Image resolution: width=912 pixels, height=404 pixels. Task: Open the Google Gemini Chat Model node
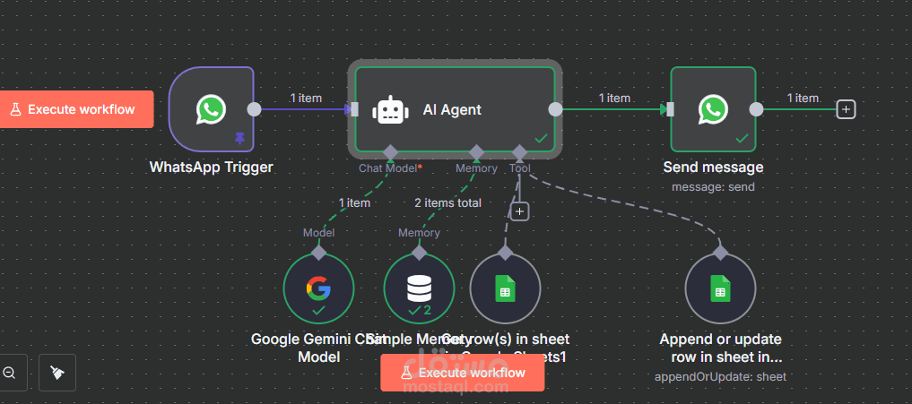click(318, 288)
